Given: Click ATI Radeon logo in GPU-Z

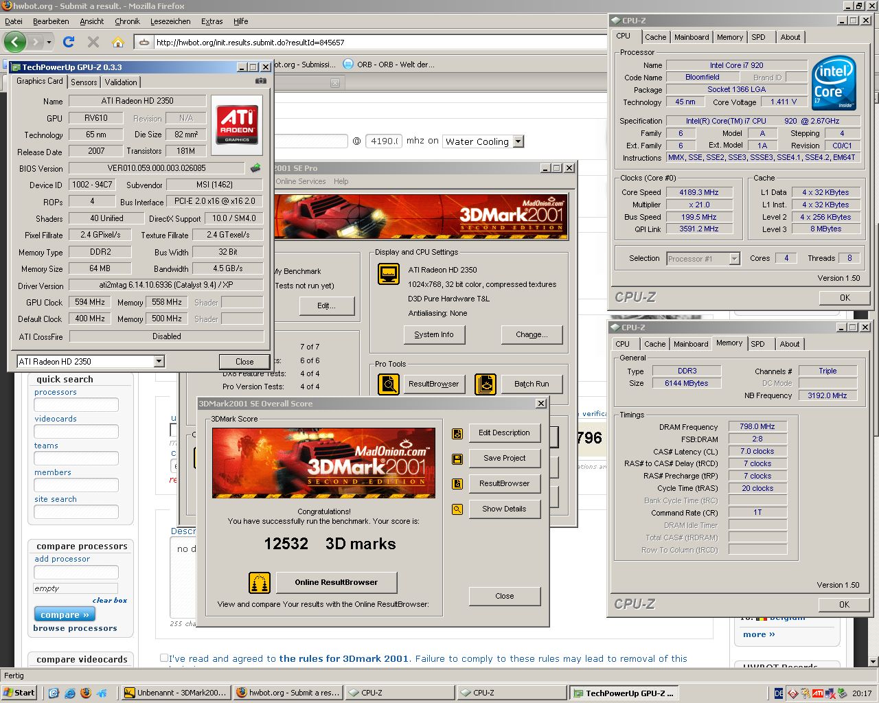Looking at the screenshot, I should pyautogui.click(x=237, y=124).
